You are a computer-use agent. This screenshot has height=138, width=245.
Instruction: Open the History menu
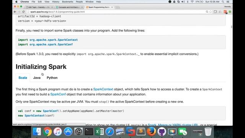pyautogui.click(x=56, y=2)
